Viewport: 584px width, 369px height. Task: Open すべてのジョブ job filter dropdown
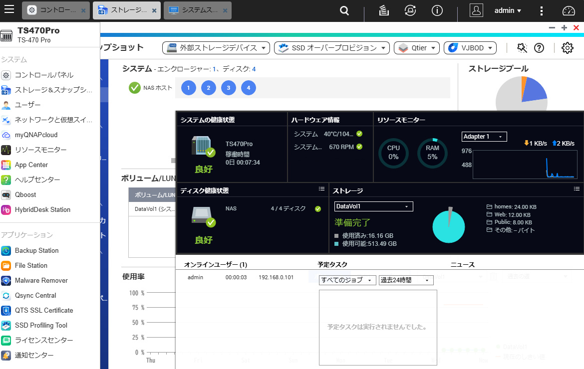click(x=347, y=280)
